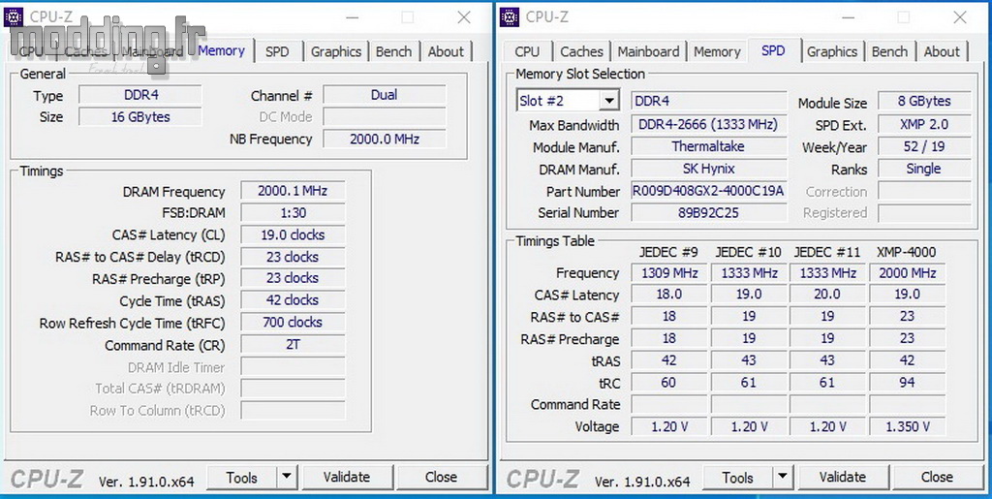Screen dimensions: 992x499
Task: Open Graphics tab in right window
Action: [x=832, y=52]
